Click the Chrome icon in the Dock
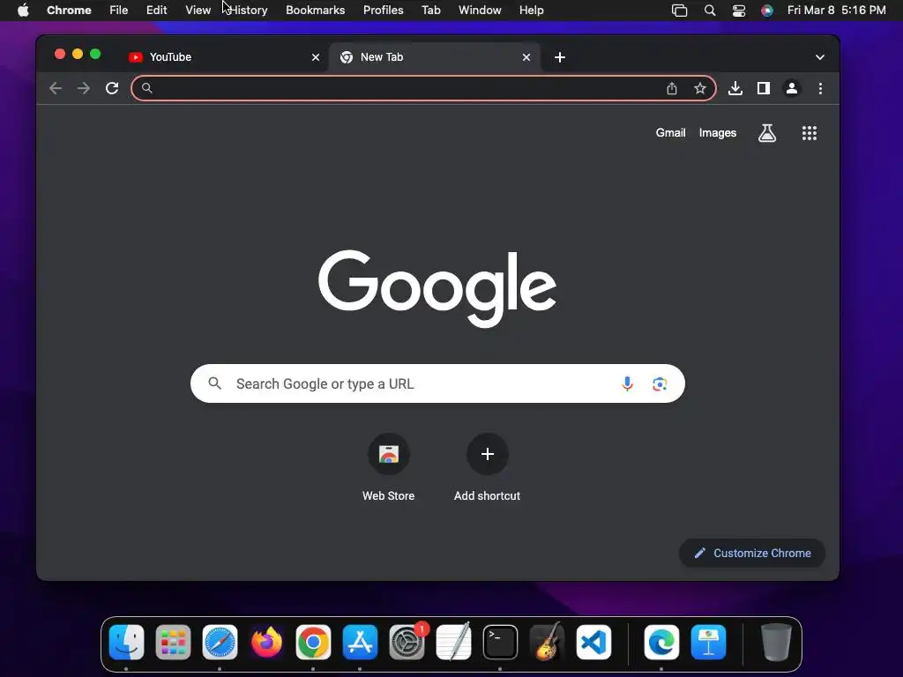This screenshot has width=903, height=677. click(313, 642)
